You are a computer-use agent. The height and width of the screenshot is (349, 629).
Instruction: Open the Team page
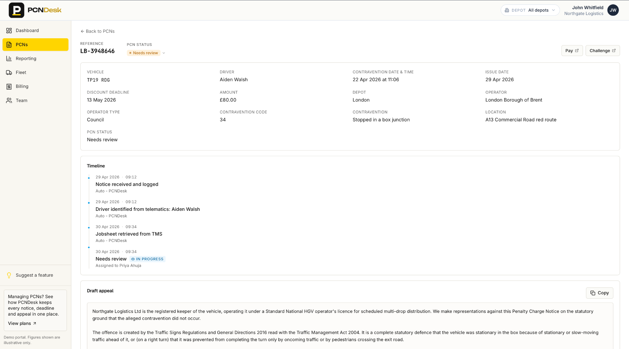(x=35, y=101)
